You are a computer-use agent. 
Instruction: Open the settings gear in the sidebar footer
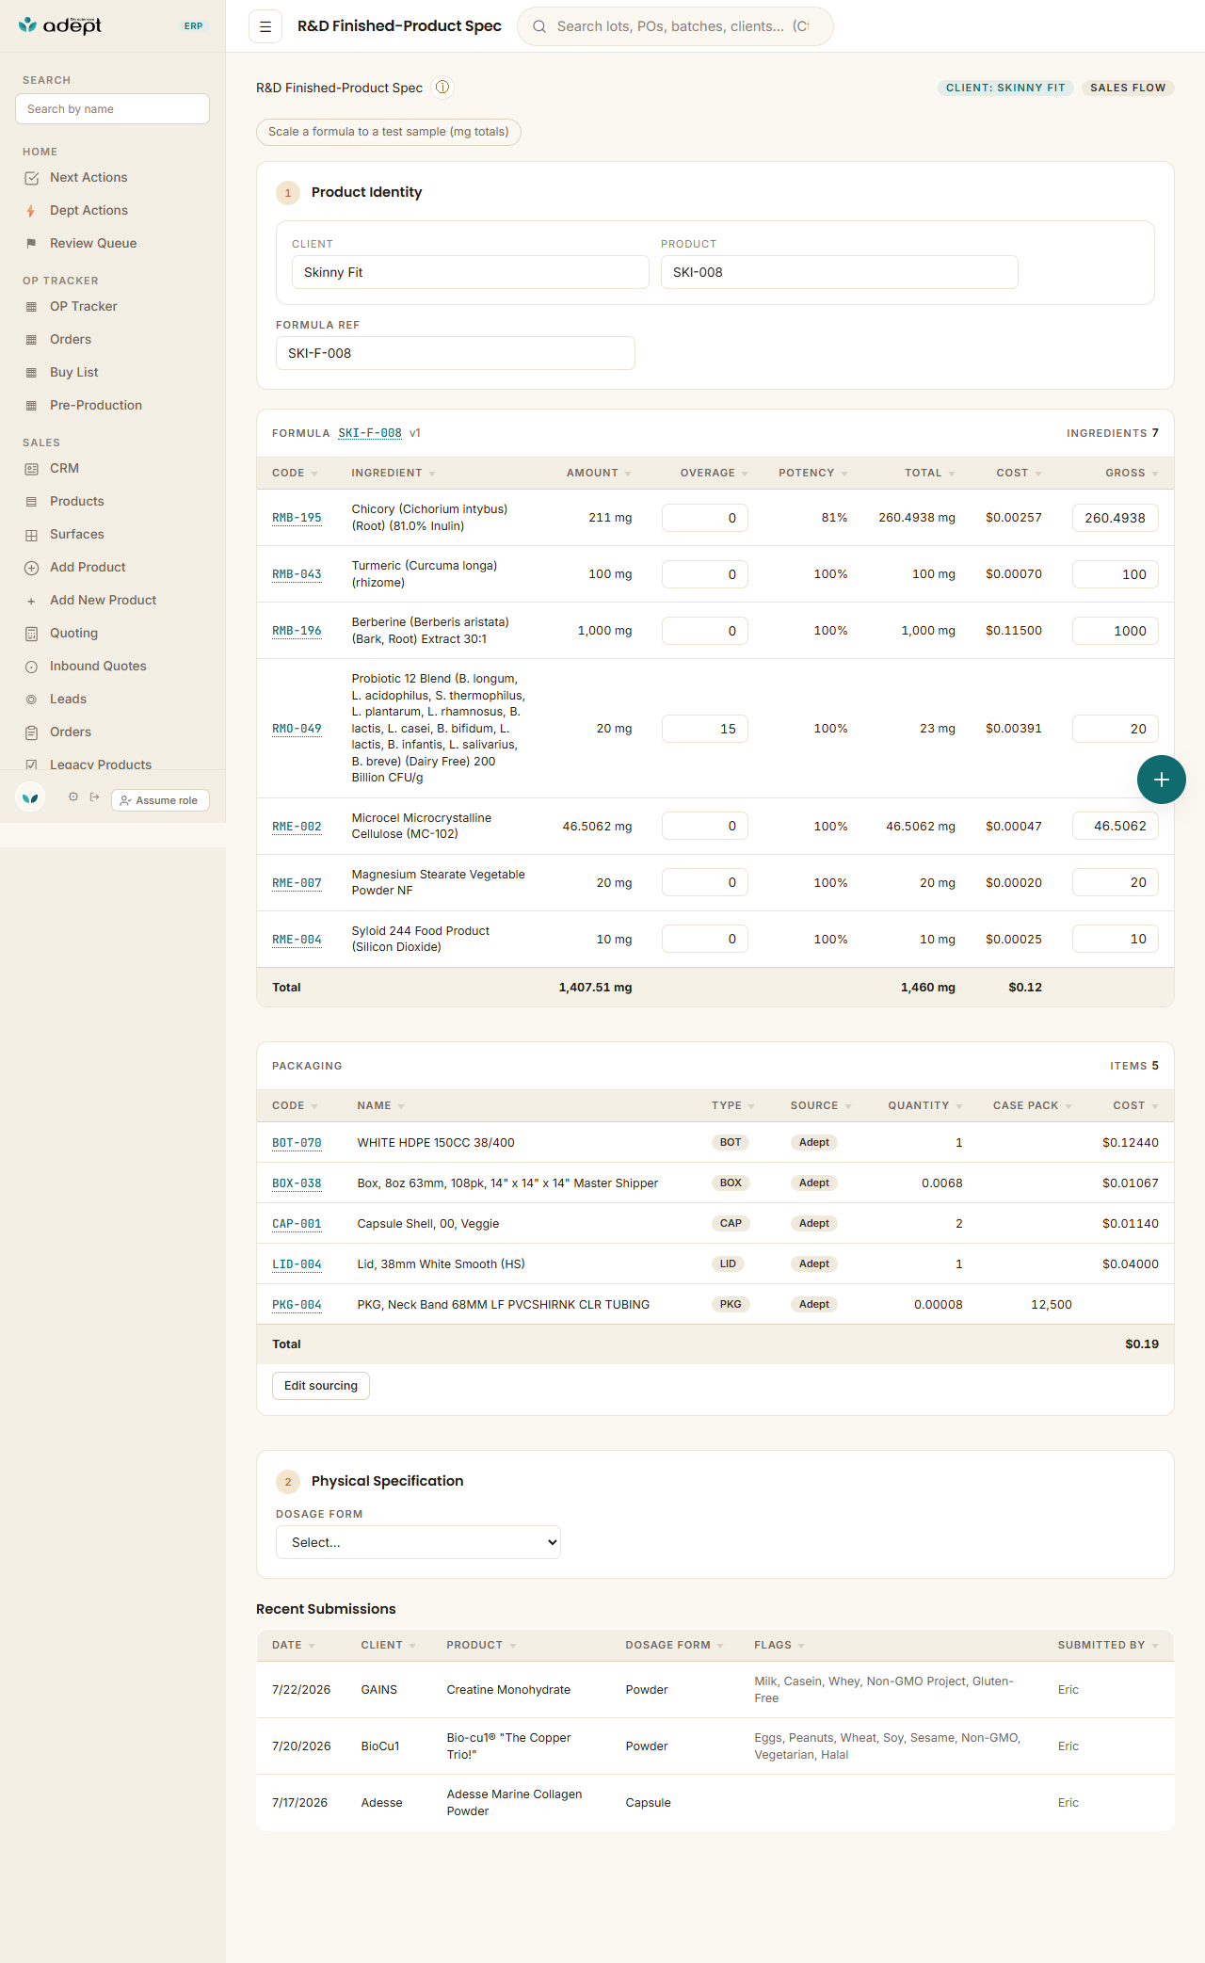pos(73,796)
